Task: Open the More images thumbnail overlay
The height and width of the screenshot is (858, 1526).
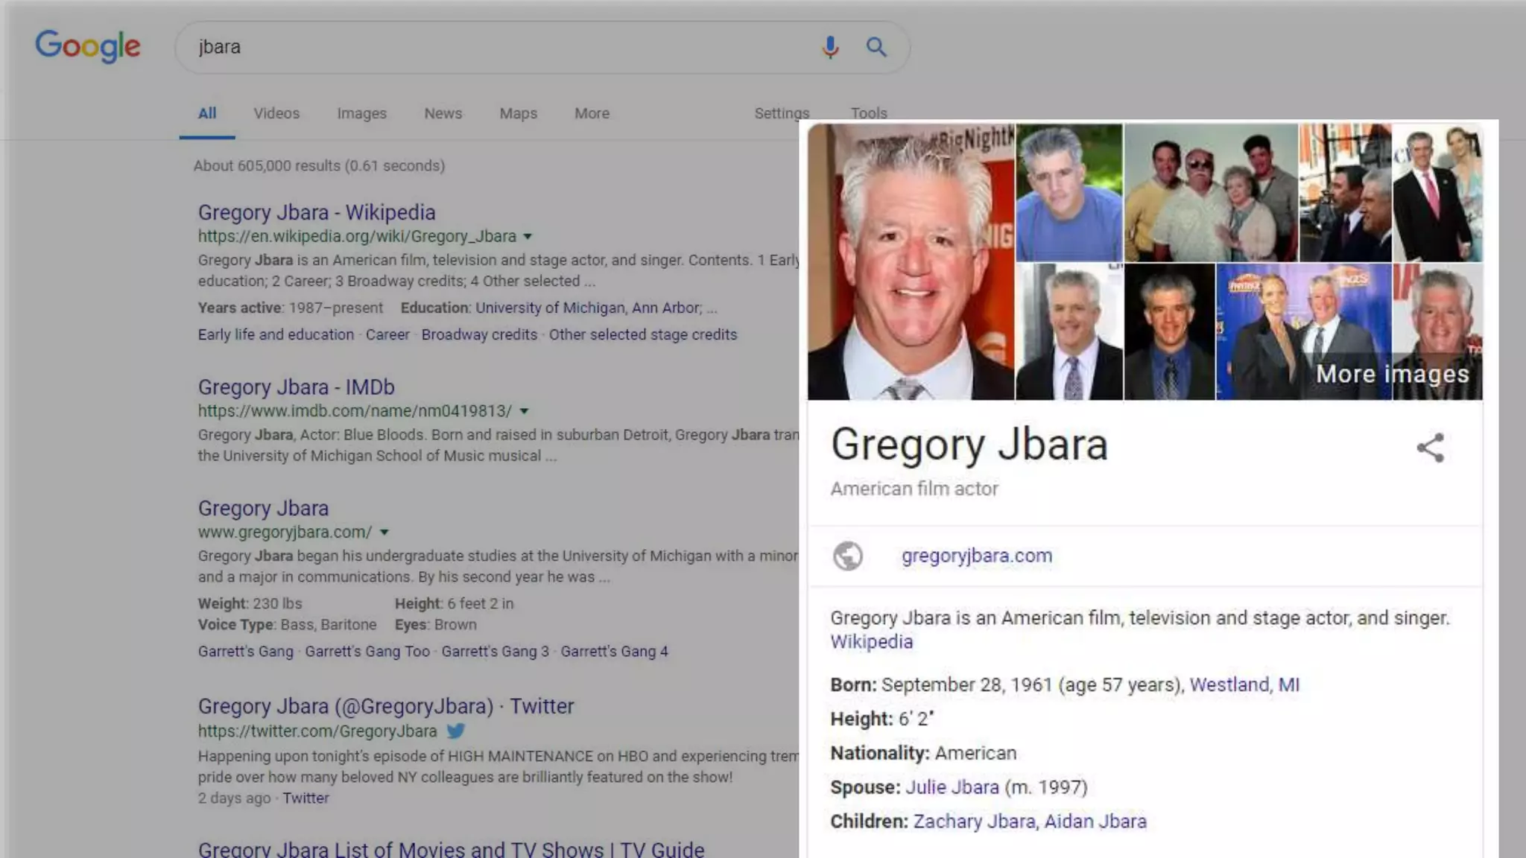Action: 1392,373
